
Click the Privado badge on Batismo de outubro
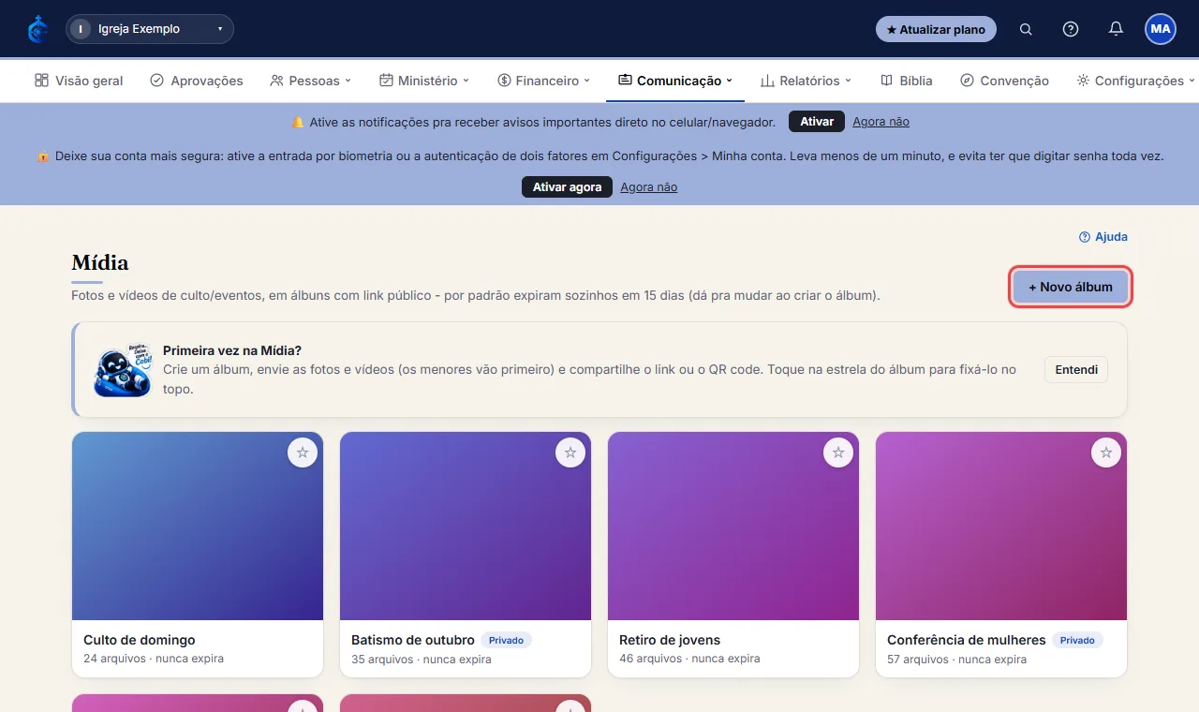click(x=506, y=640)
